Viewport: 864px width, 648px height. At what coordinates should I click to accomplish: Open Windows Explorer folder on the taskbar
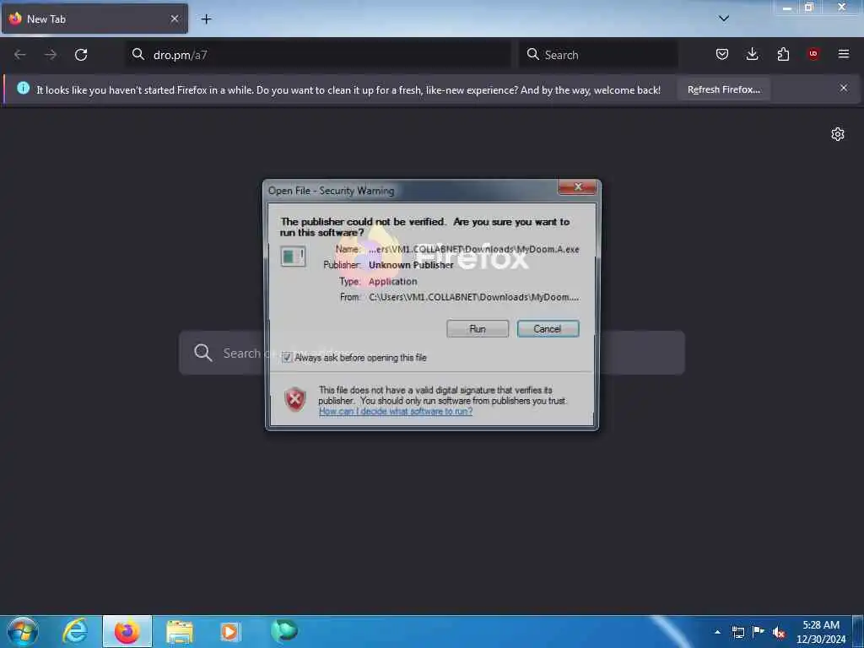point(180,632)
